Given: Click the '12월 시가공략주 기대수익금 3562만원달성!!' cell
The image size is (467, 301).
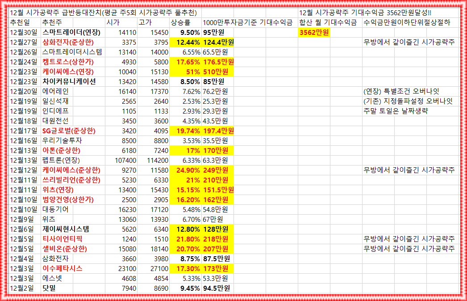Looking at the screenshot, I should (x=365, y=13).
